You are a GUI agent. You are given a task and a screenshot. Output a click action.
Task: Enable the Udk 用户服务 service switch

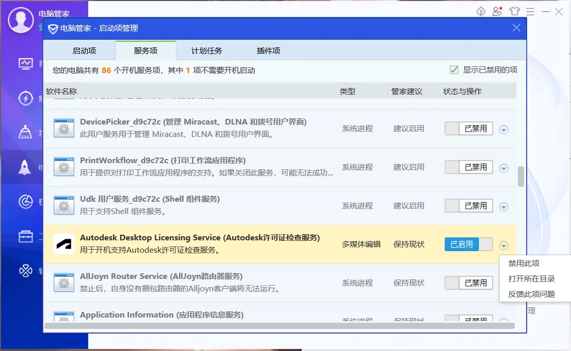click(x=469, y=206)
